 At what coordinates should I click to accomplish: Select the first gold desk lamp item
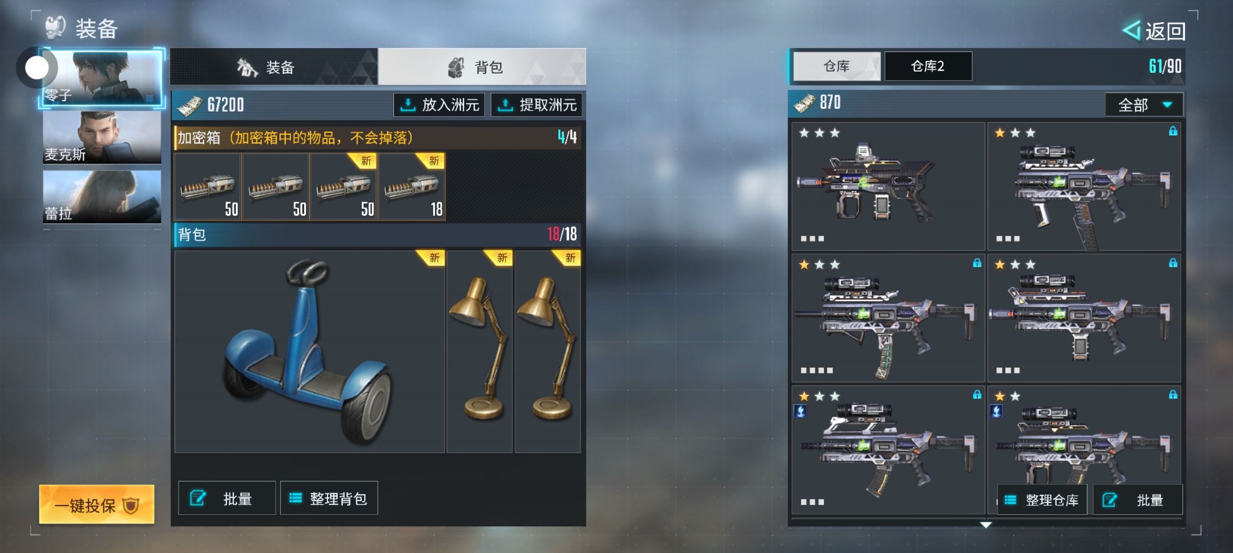480,351
